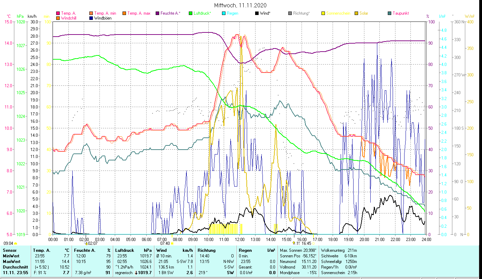Click the Temp. A. max legend label
This screenshot has height=279, width=482.
point(139,13)
